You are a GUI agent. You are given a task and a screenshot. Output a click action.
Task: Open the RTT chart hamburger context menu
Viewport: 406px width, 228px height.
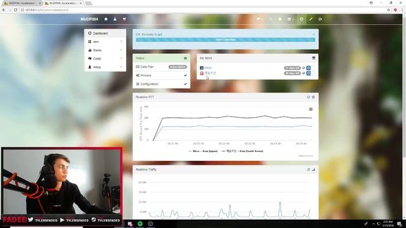(311, 110)
